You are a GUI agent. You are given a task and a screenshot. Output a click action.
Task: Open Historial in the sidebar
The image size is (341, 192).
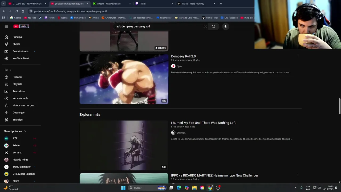coord(21,77)
